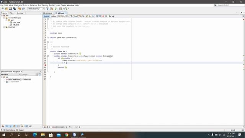Screen dimensions: 245x138
Task: Toggle Show Fields filter in Navigator
Action: pos(7,126)
